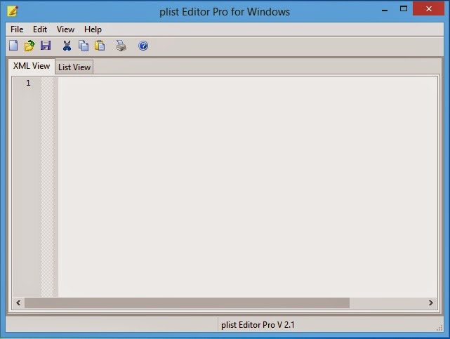450x339 pixels.
Task: Open the View menu
Action: click(x=65, y=29)
